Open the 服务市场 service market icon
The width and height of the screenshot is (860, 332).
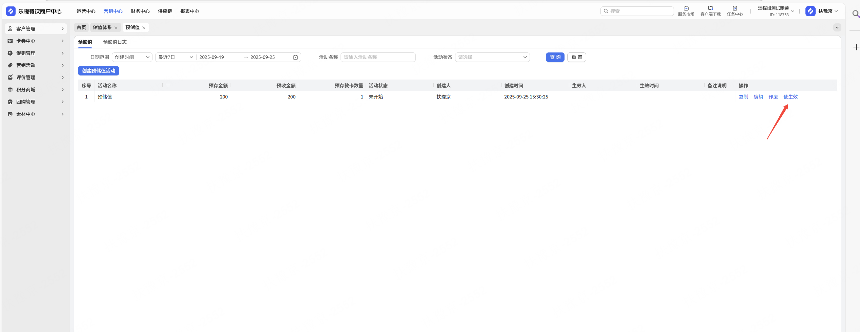point(686,8)
